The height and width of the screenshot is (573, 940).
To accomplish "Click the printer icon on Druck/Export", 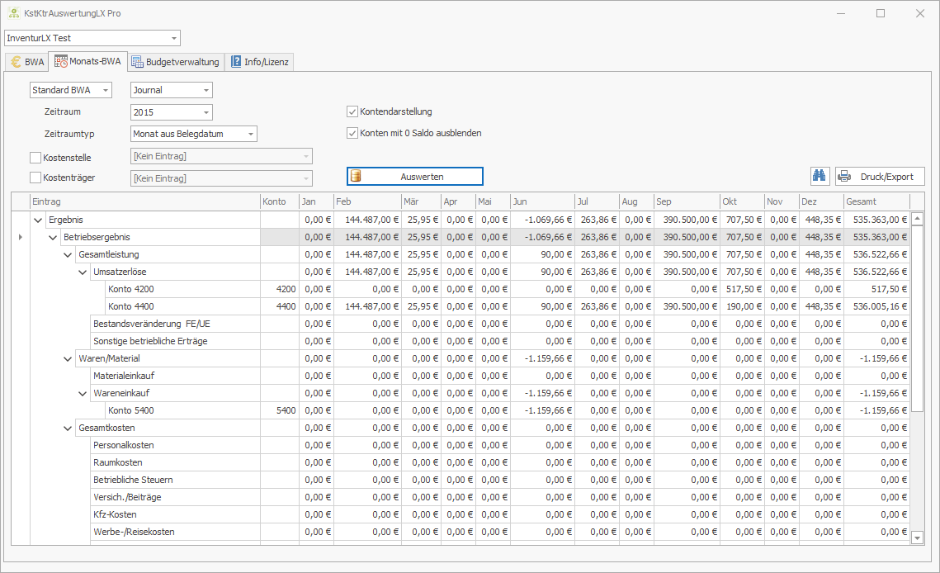I will pyautogui.click(x=844, y=176).
